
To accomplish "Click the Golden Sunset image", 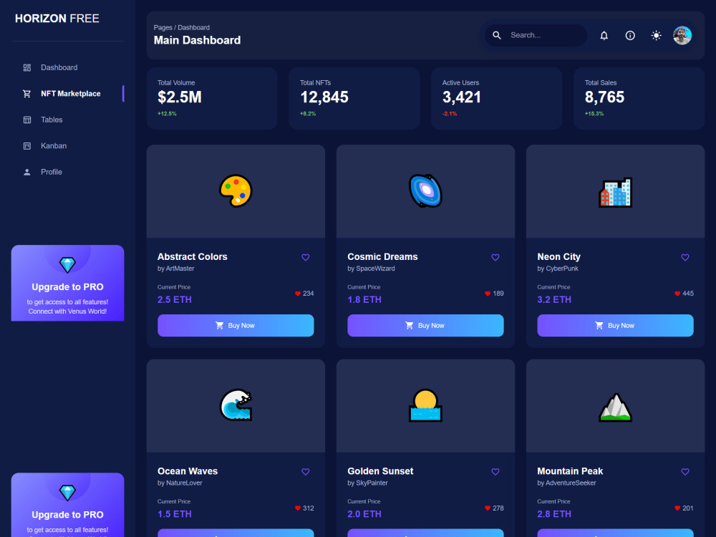I will pos(425,405).
